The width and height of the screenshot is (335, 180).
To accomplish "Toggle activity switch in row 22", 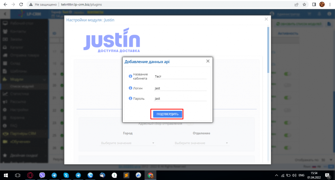I will (x=287, y=110).
